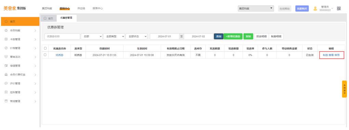Click the 有效期截止日期 column header
349x130 pixels.
176,48
